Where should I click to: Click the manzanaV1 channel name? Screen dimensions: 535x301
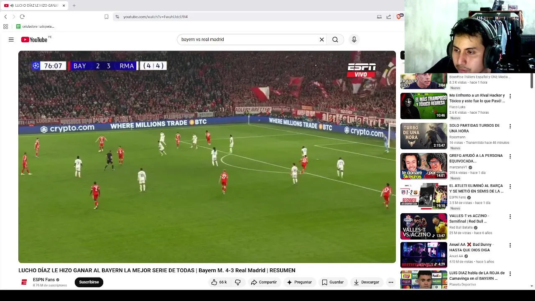(x=458, y=167)
